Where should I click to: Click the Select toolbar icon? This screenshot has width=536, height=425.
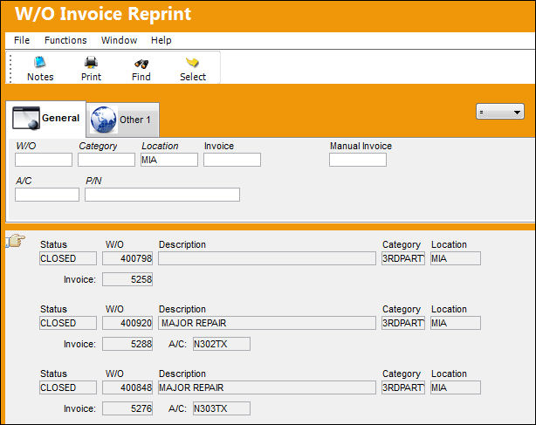pyautogui.click(x=192, y=62)
